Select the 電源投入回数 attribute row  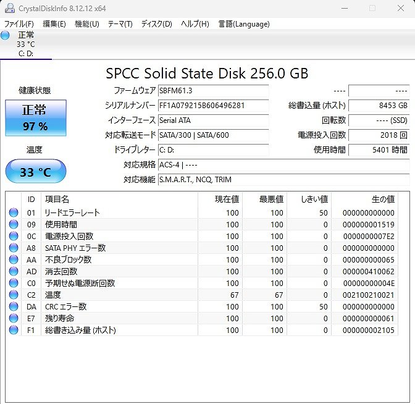click(69, 237)
